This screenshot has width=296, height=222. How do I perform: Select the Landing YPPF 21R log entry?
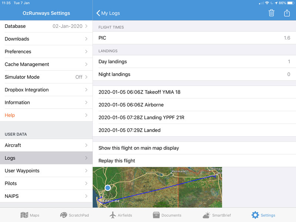click(x=194, y=117)
